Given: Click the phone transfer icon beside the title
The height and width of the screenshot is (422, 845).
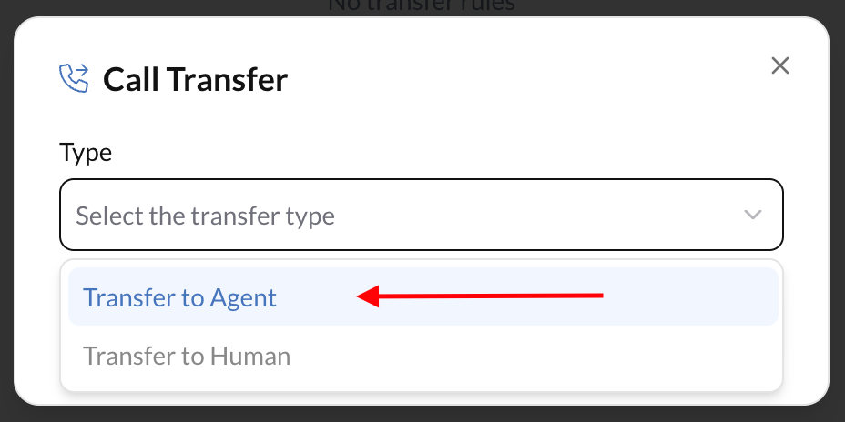Looking at the screenshot, I should point(74,78).
